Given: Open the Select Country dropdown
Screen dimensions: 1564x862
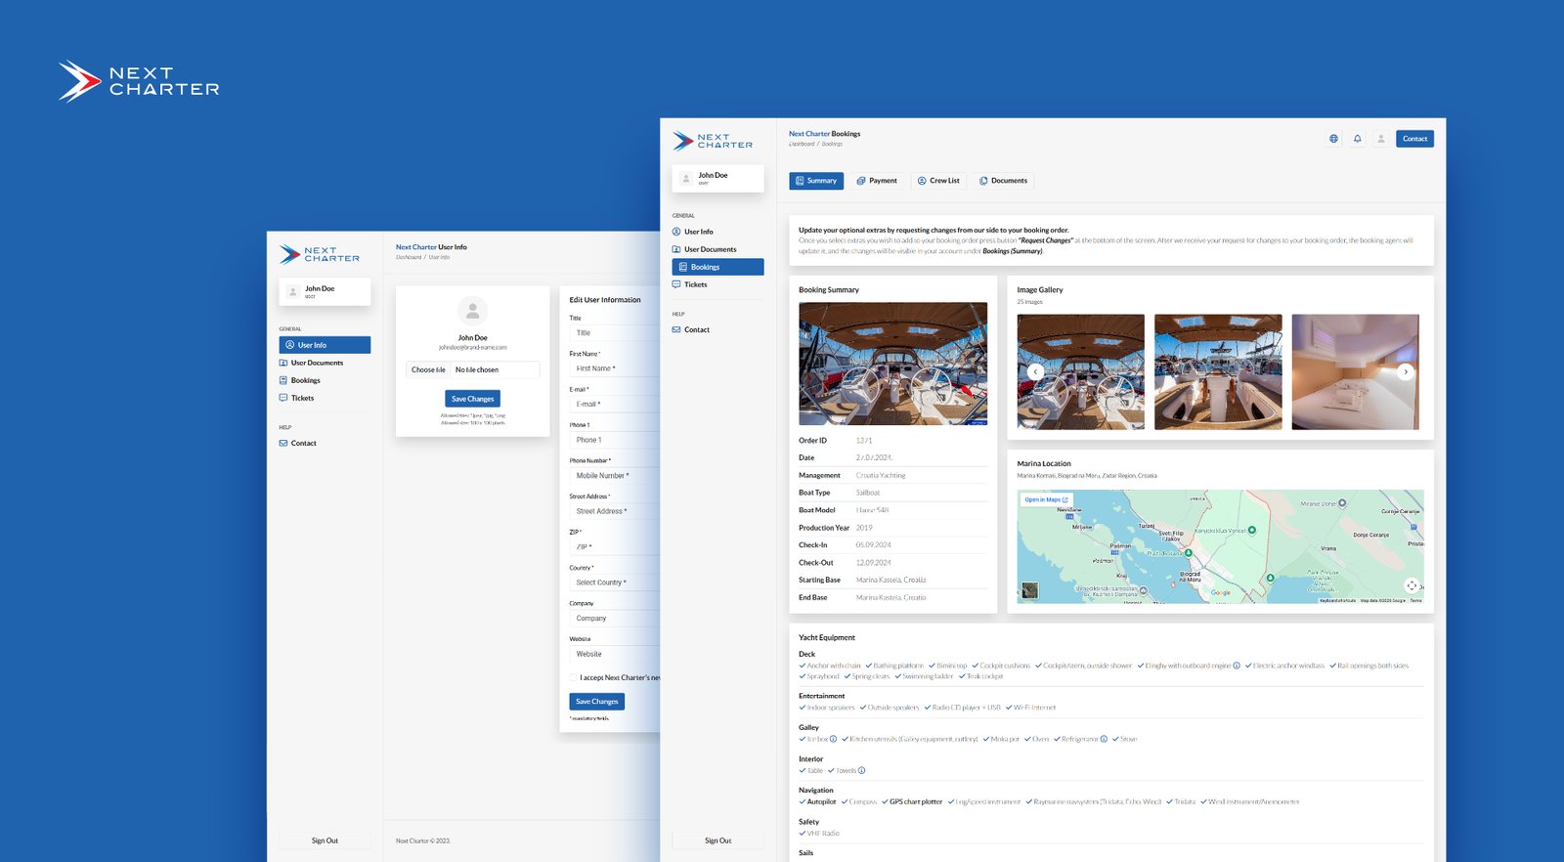Looking at the screenshot, I should (x=614, y=582).
